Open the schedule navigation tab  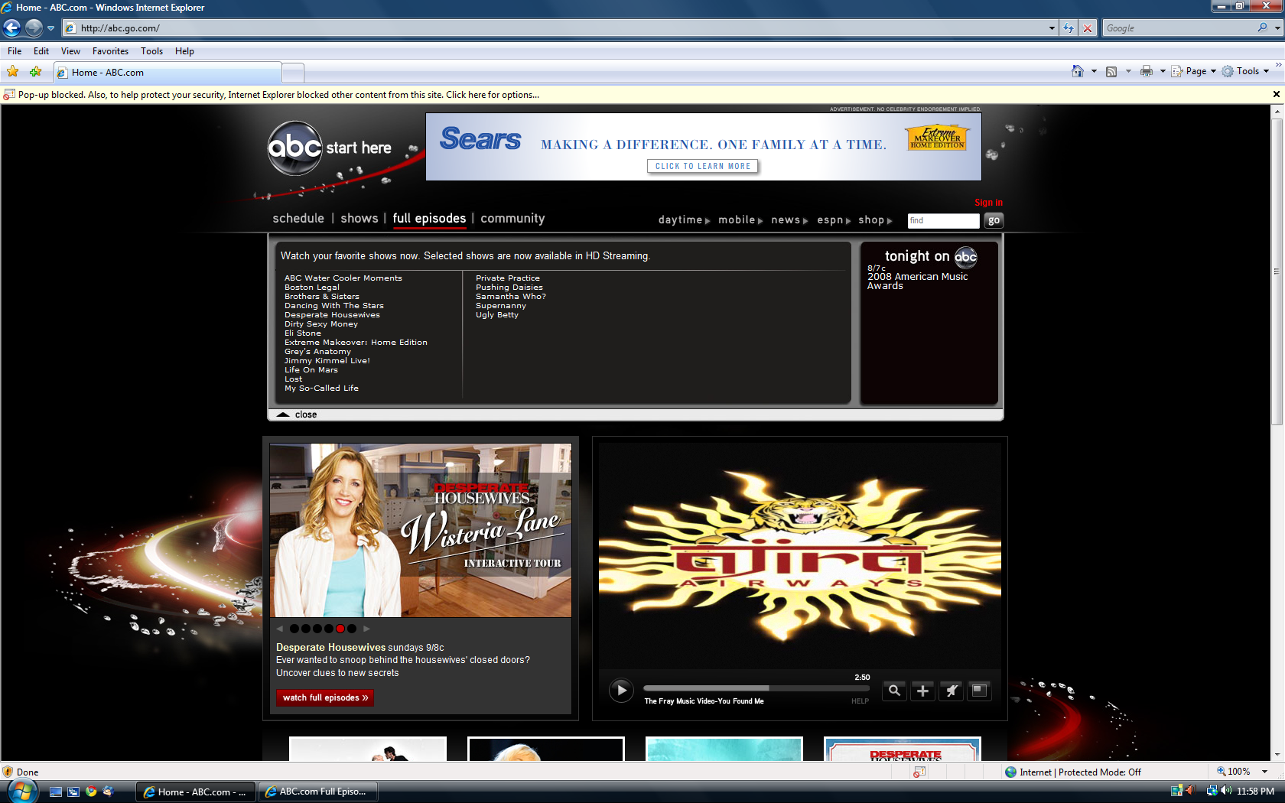[x=298, y=219]
